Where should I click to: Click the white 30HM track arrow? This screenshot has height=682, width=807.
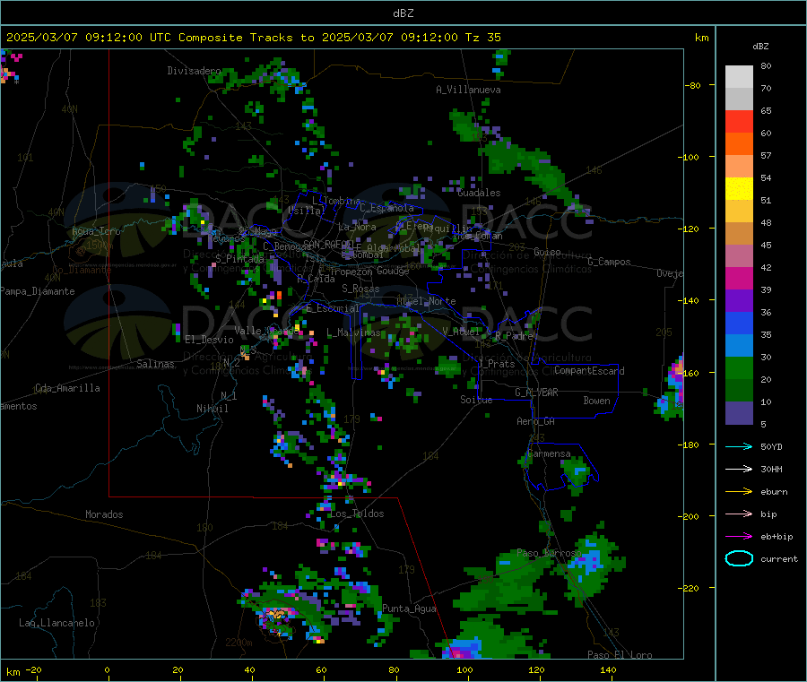click(739, 469)
